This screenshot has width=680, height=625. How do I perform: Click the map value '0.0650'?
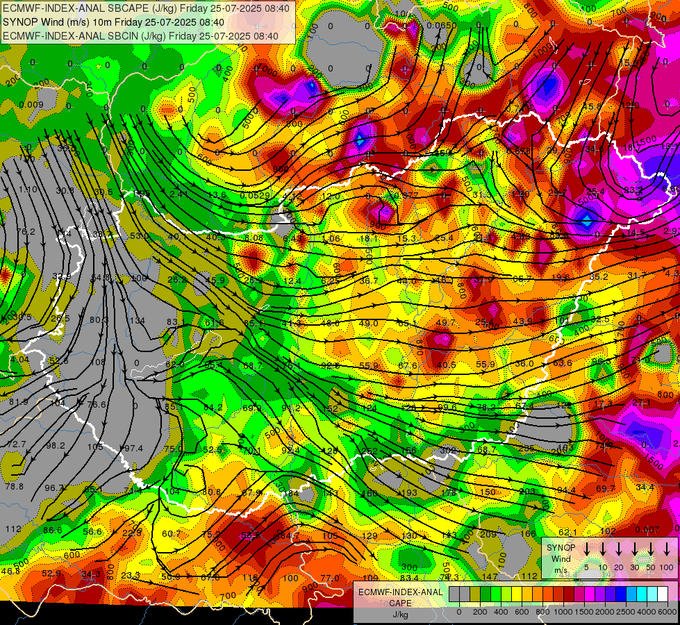[442, 26]
